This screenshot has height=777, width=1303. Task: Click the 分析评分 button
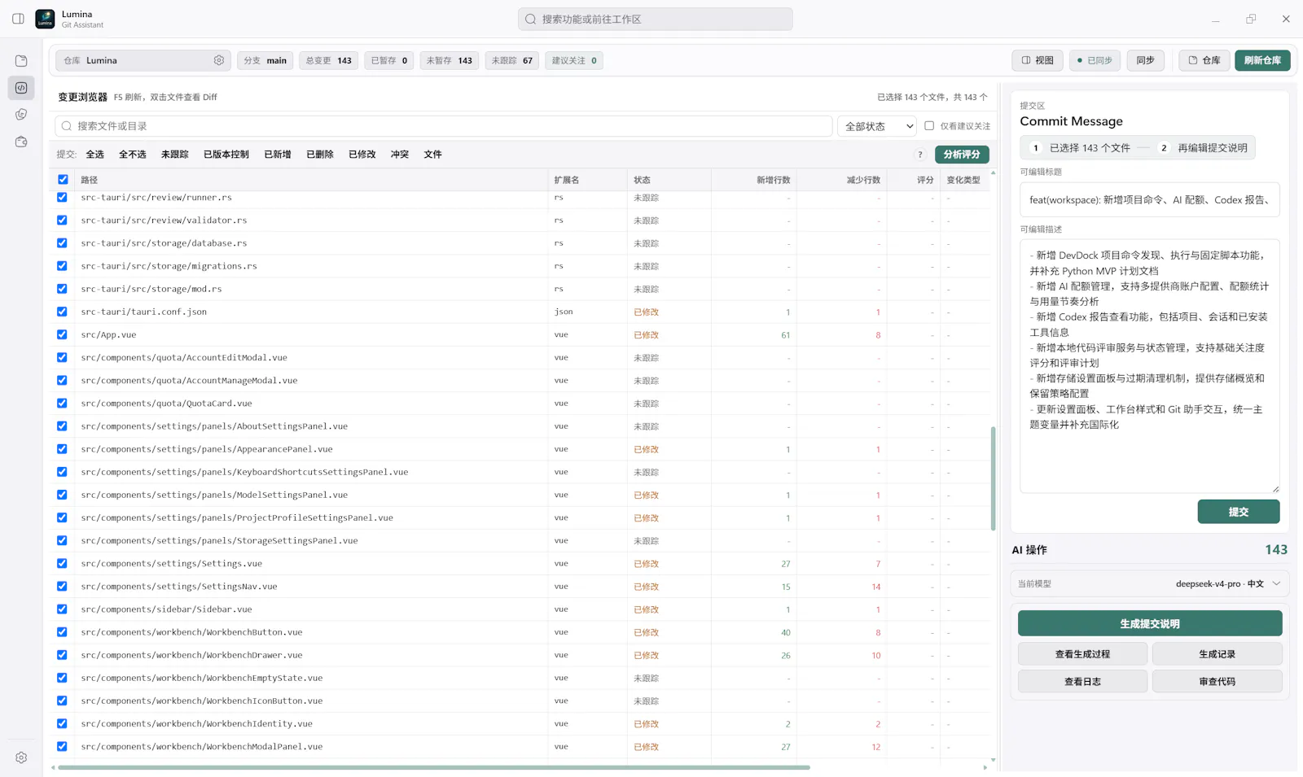(962, 155)
